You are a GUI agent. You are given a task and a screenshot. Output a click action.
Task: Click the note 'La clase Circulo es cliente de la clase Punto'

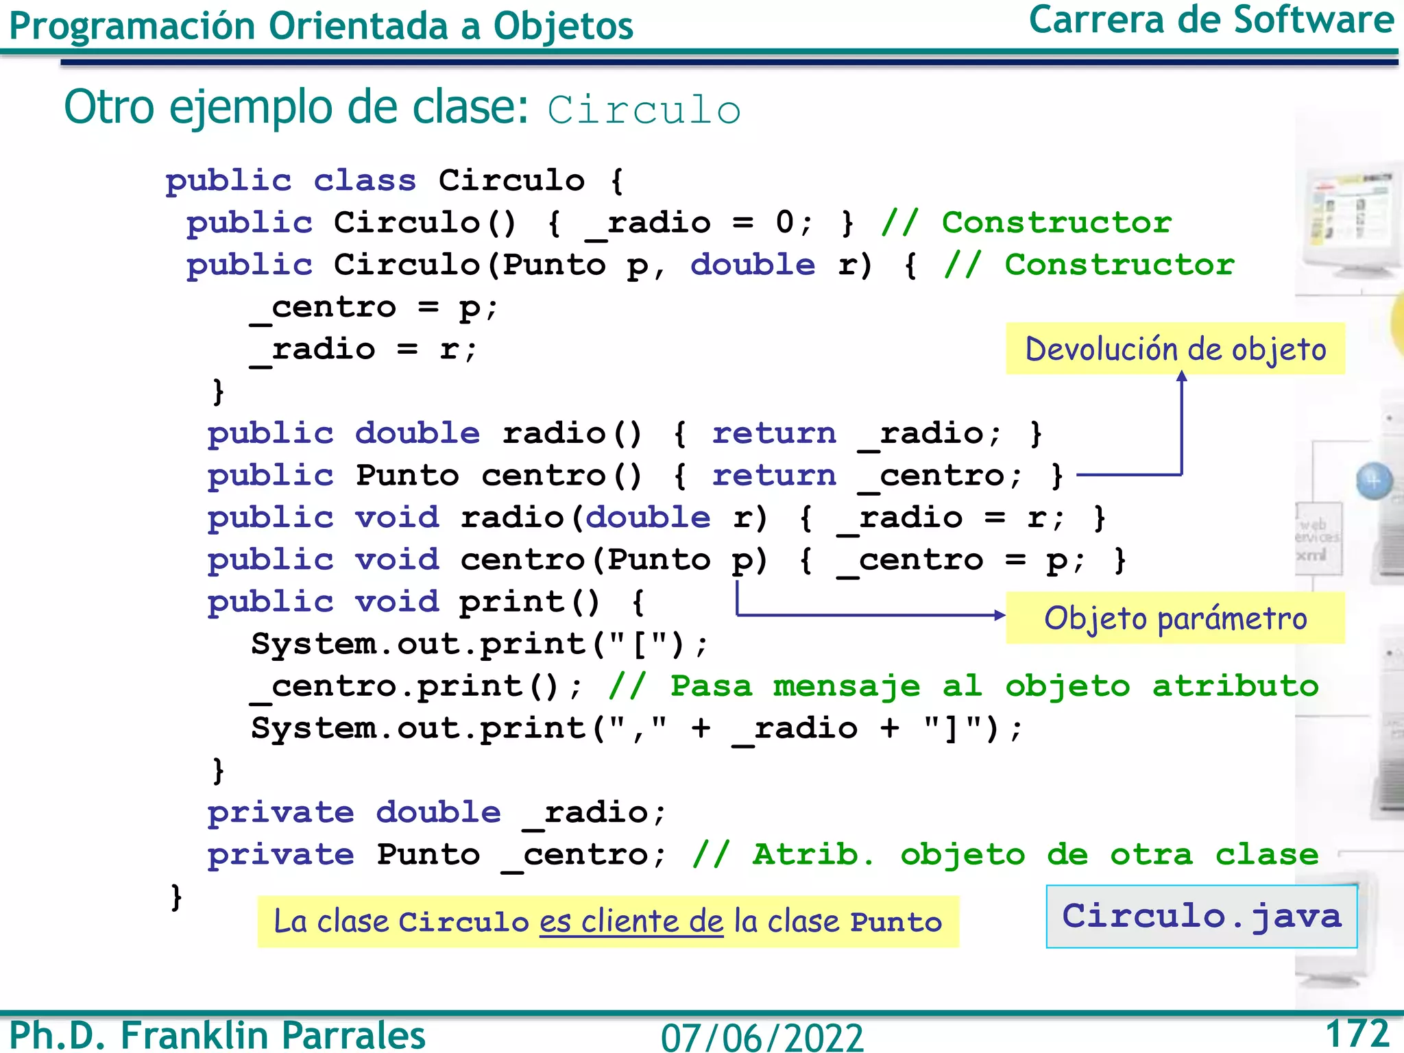[608, 921]
